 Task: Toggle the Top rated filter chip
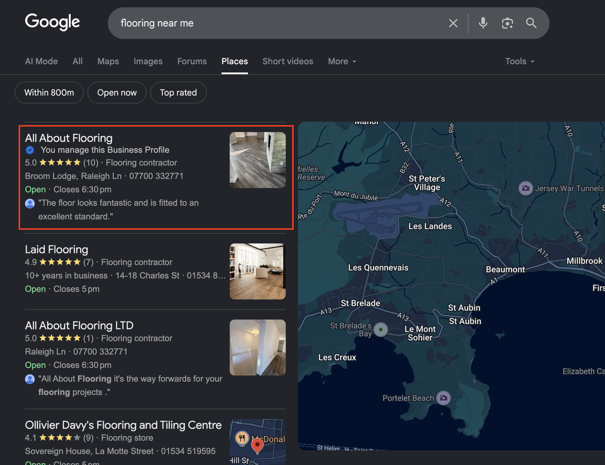(179, 93)
